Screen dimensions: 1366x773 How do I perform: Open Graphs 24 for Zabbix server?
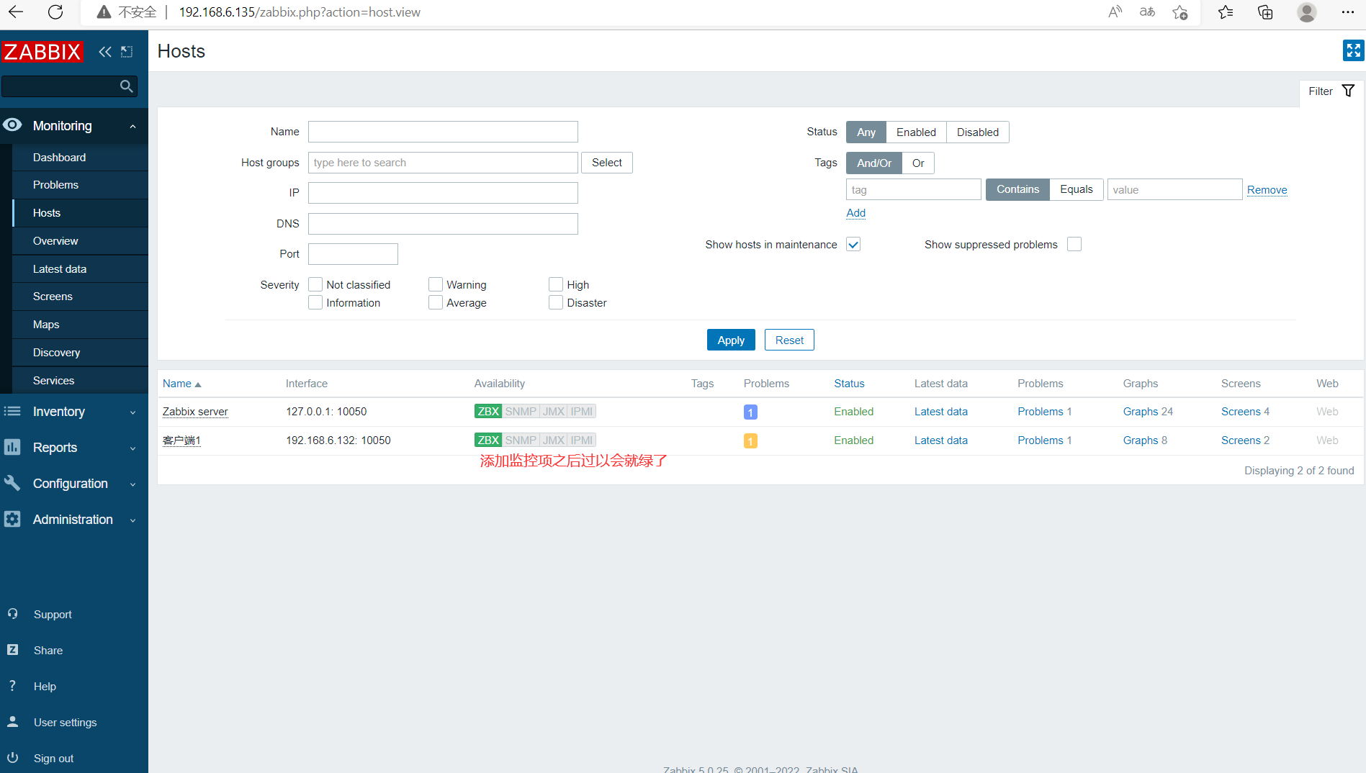pos(1148,412)
